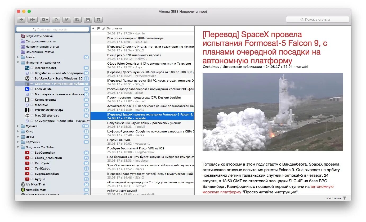Skip to next unread article button
Image resolution: width=366 pixels, height=222 pixels.
33,20
